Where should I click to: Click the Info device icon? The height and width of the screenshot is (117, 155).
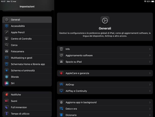(x=61, y=49)
